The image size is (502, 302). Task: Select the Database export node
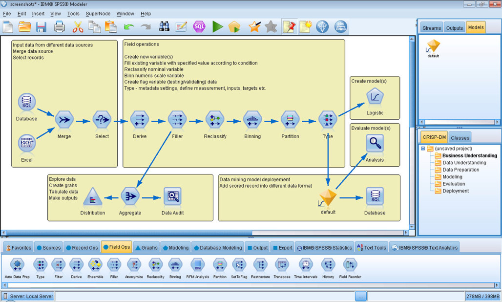coord(375,196)
